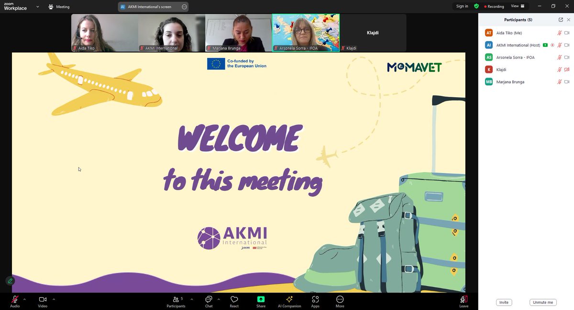Screen dimensions: 574x310
Task: Select Aida Tiko's video thumbnail
Action: [105, 32]
